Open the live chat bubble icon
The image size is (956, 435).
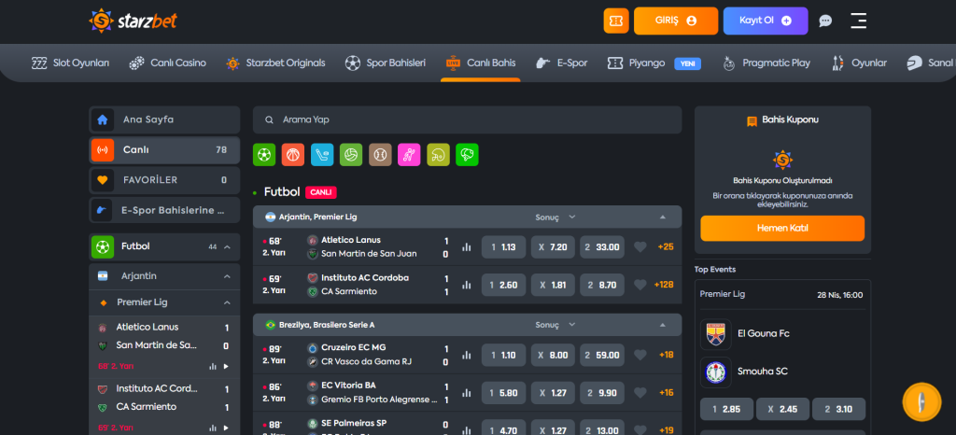tap(825, 21)
